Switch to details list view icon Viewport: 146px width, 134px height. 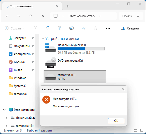136,131
